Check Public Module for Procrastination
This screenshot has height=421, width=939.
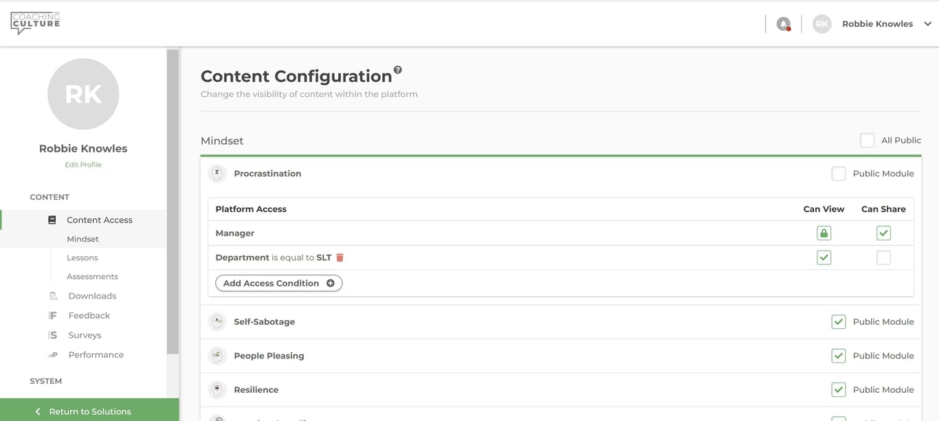click(838, 174)
